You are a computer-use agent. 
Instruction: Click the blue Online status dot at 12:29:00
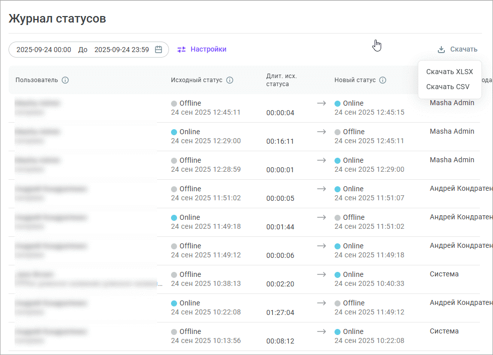click(174, 132)
